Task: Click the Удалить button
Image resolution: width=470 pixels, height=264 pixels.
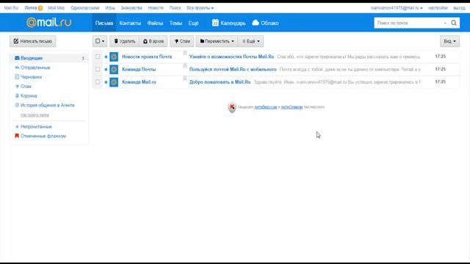Action: click(124, 41)
